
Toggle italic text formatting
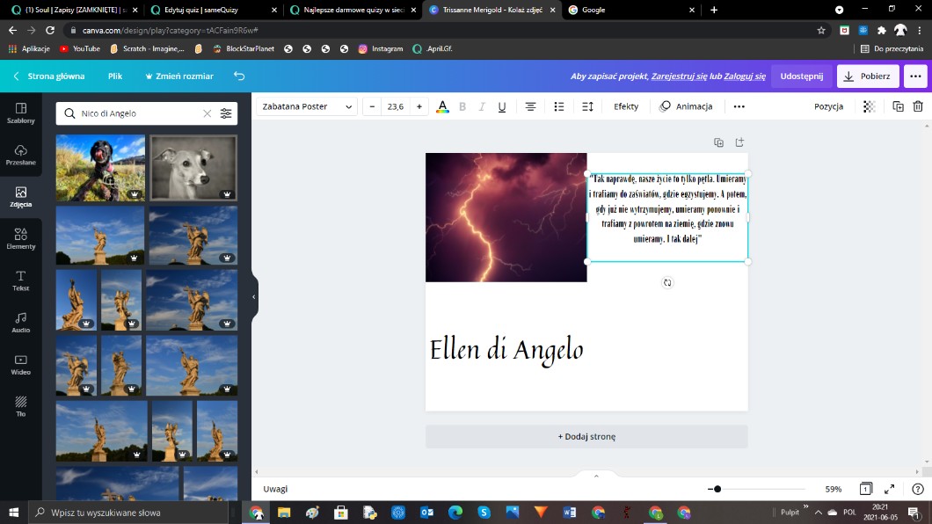[x=482, y=106]
